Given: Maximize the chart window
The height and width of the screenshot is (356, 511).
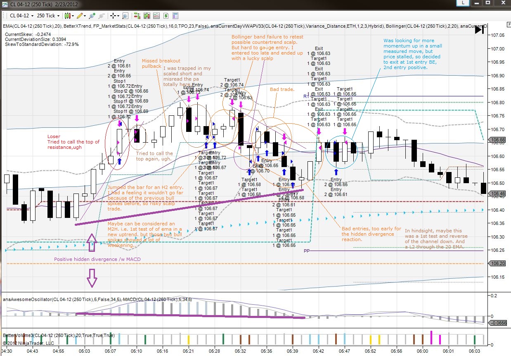Looking at the screenshot, I should click(x=488, y=3).
